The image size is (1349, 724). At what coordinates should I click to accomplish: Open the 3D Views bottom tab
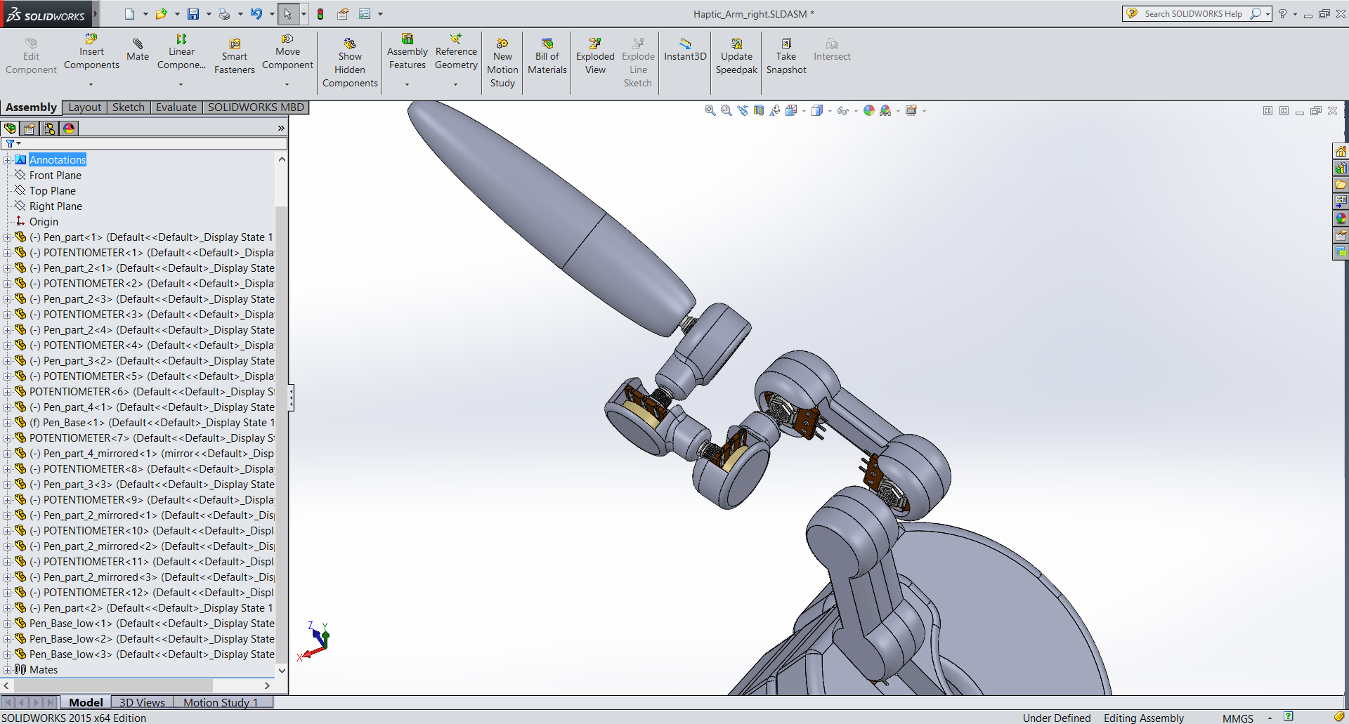point(142,702)
